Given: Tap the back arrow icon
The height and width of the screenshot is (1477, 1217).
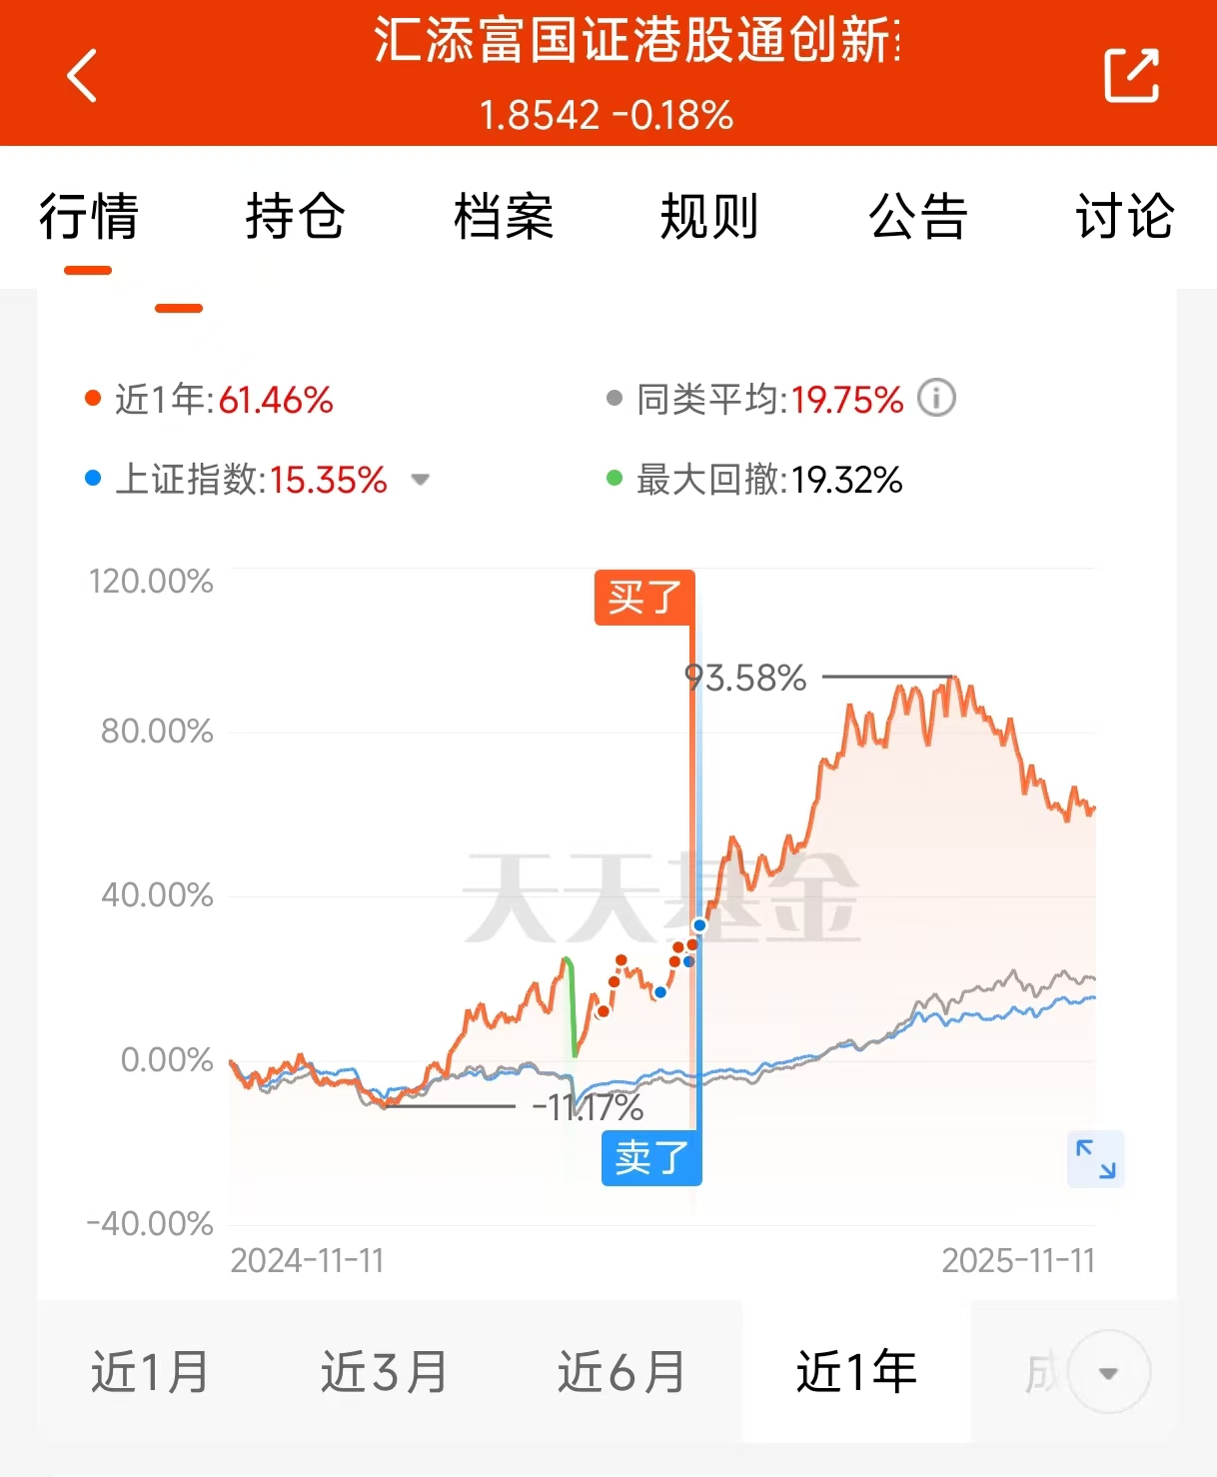Looking at the screenshot, I should pos(83,75).
